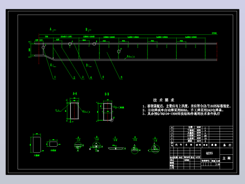Click the 材料 column header in parts table
Screen dimensions: 245x184
tap(198, 145)
